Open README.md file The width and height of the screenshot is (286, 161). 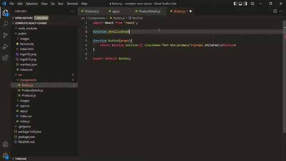click(x=26, y=142)
